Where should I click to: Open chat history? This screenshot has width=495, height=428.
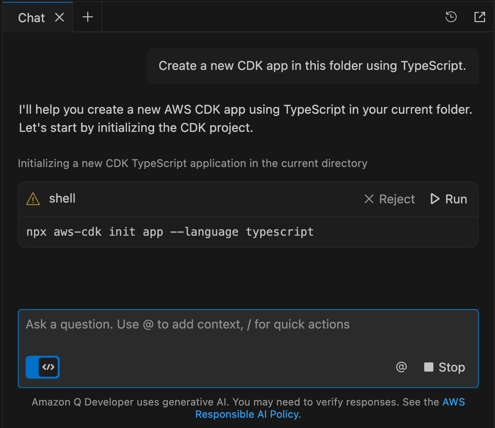pyautogui.click(x=451, y=17)
